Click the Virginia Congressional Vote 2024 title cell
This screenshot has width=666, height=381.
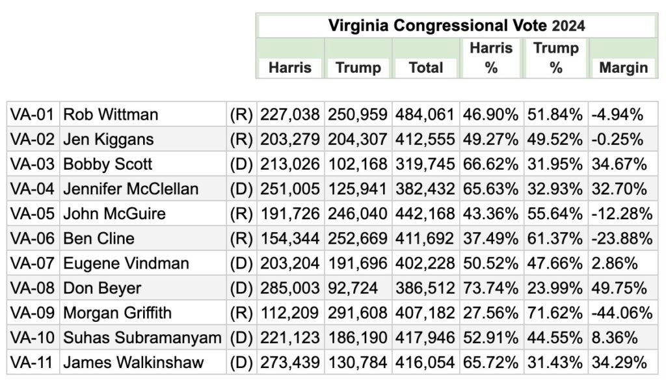[456, 26]
